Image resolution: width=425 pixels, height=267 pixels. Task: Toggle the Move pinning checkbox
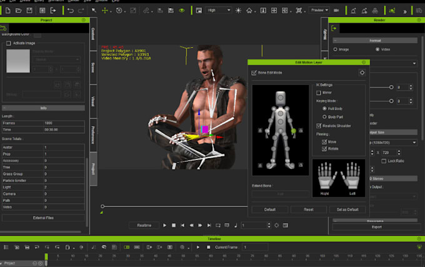[x=324, y=142]
